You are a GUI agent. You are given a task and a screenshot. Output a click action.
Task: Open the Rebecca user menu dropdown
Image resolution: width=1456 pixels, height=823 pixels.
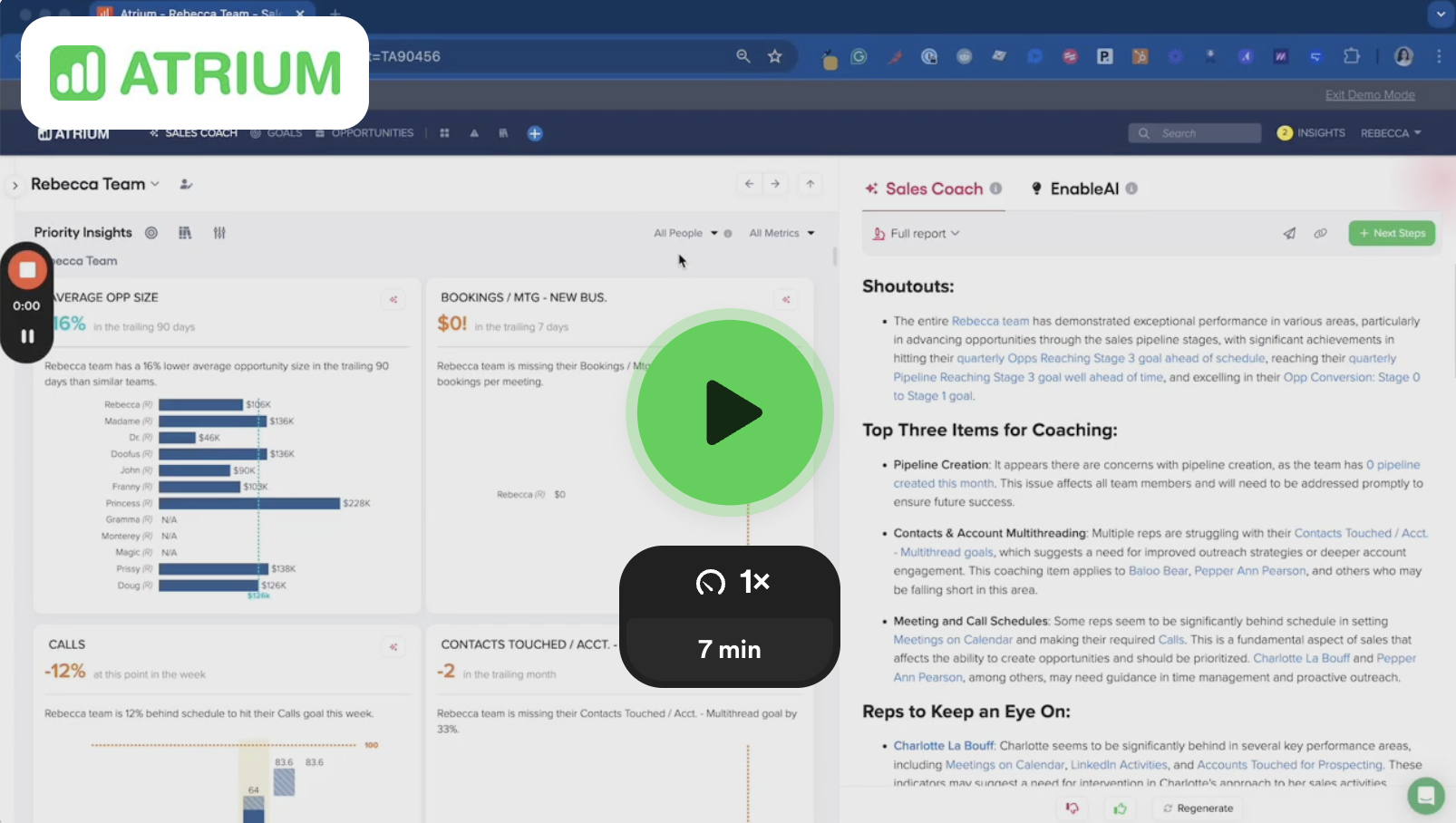[x=1391, y=133]
